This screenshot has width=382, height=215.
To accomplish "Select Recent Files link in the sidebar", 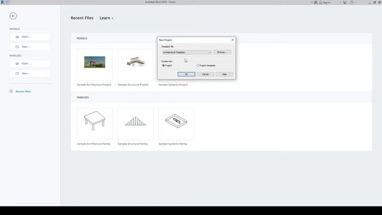I will [23, 91].
